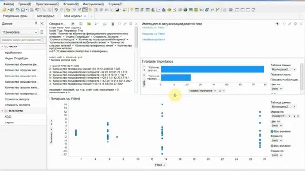The image size is (305, 171).
Task: Close the Моя модель2 tab
Action: click(85, 16)
